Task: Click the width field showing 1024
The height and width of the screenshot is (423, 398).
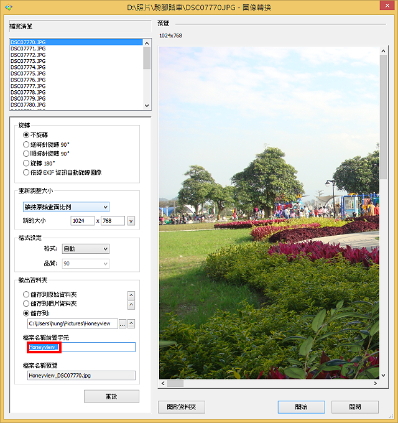Action: pos(82,221)
